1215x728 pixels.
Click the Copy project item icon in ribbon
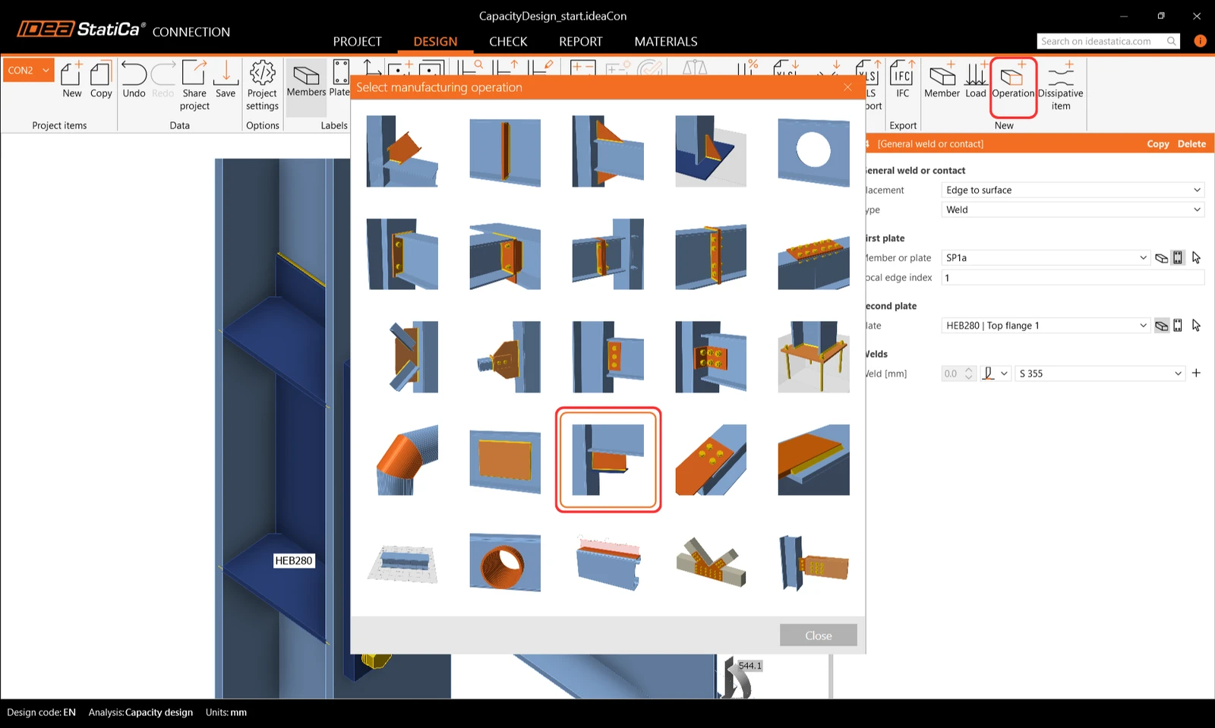point(101,80)
